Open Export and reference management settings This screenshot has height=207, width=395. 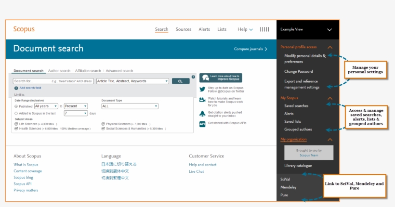pos(302,84)
